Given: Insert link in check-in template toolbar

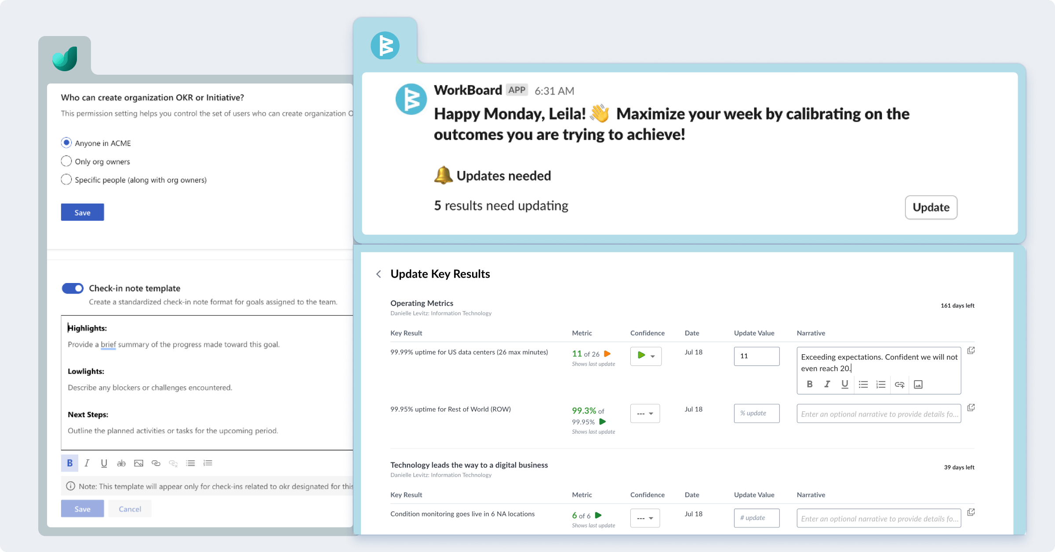Looking at the screenshot, I should (x=156, y=463).
